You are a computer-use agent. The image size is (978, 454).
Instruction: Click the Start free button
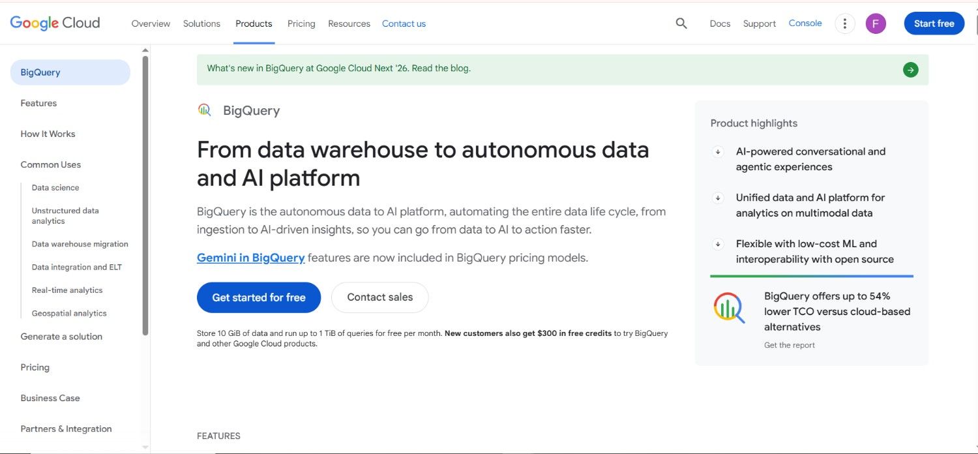click(934, 23)
